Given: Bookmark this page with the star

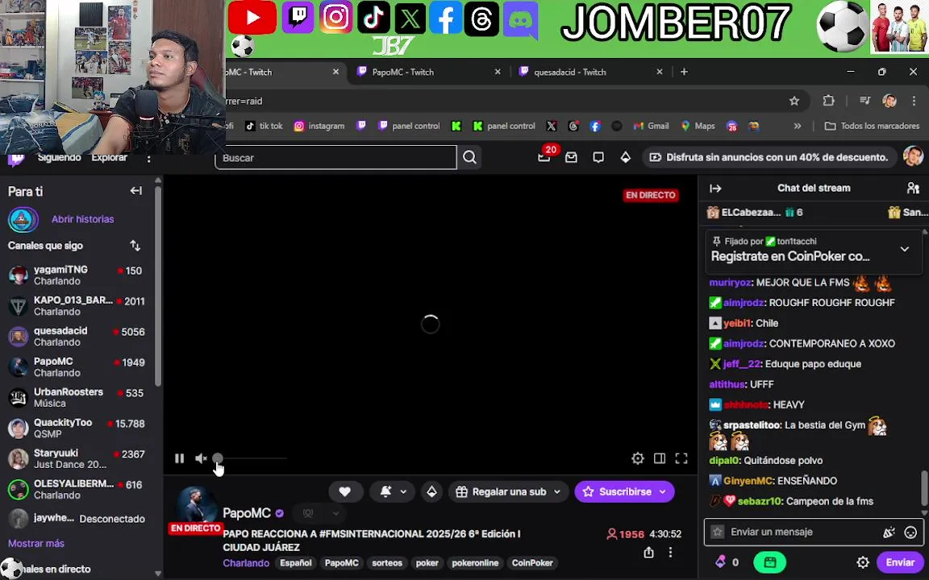Looking at the screenshot, I should tap(794, 101).
